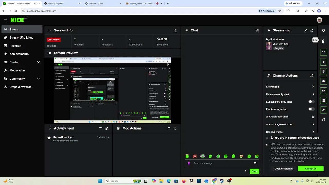The width and height of the screenshot is (329, 185).
Task: Click Accept all cookies button
Action: pyautogui.click(x=310, y=169)
